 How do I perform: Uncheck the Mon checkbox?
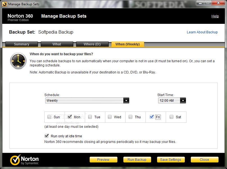point(70,117)
